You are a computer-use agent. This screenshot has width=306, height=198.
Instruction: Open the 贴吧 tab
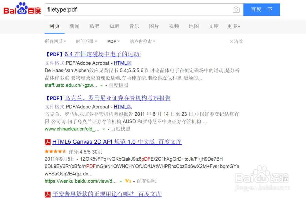coord(94,26)
